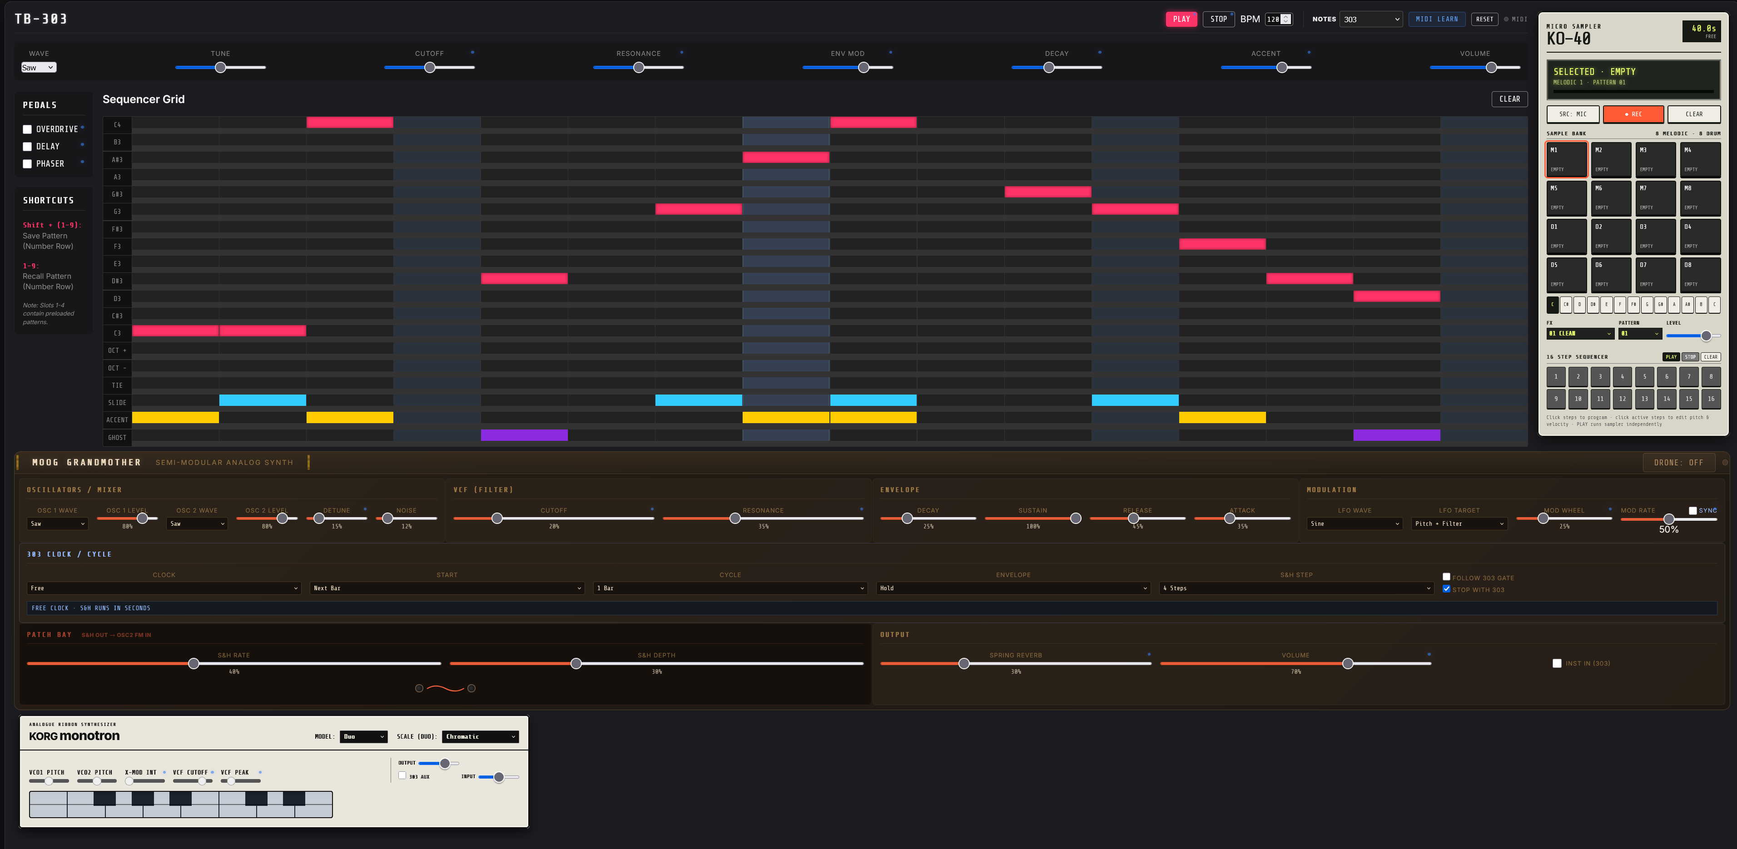This screenshot has height=849, width=1737.
Task: Enable the PHASER pedal checkbox
Action: (27, 164)
